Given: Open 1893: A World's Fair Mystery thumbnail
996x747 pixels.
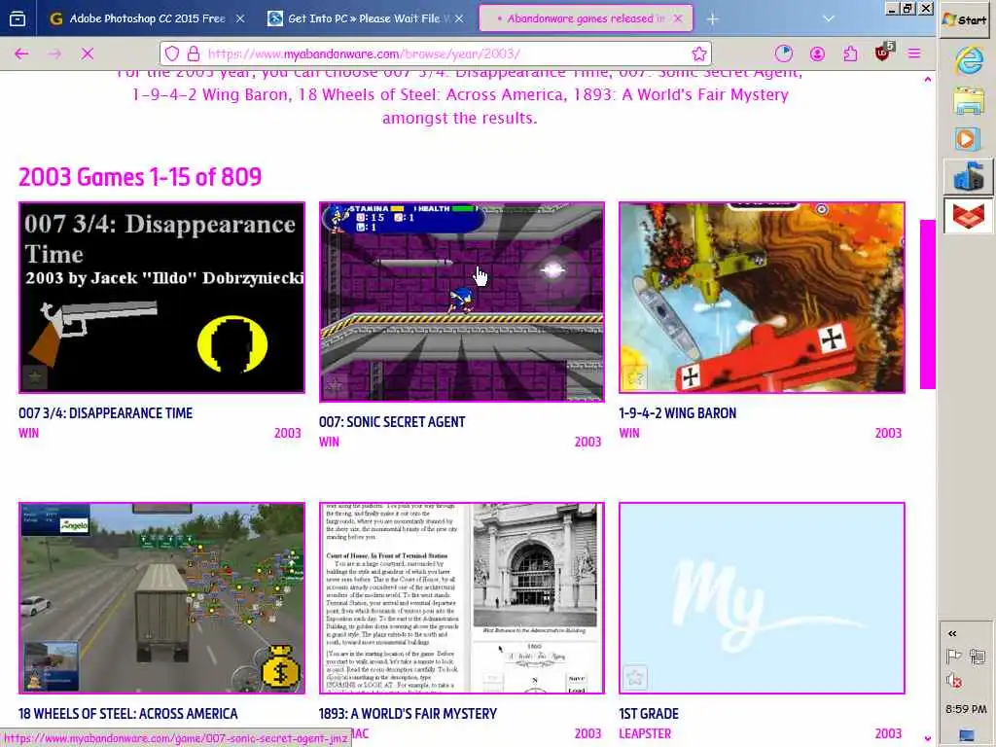Looking at the screenshot, I should tap(462, 598).
